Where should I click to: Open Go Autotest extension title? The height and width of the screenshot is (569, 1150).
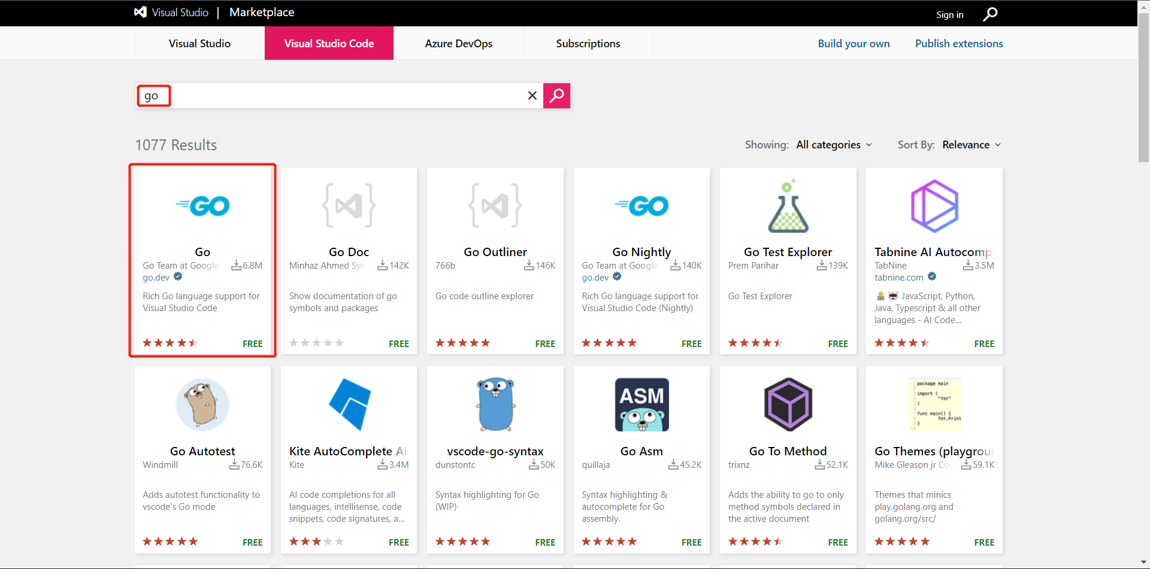pyautogui.click(x=202, y=451)
